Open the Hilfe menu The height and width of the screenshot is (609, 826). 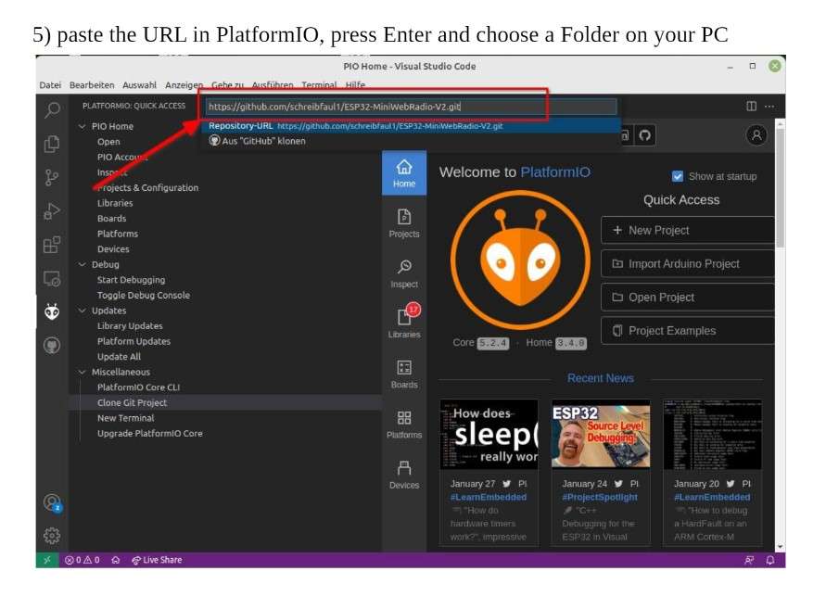pos(355,85)
